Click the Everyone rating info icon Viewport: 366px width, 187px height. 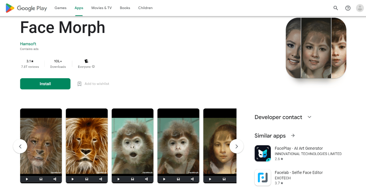[93, 67]
